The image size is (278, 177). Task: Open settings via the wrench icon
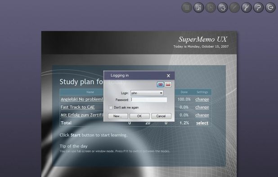[x=247, y=8]
